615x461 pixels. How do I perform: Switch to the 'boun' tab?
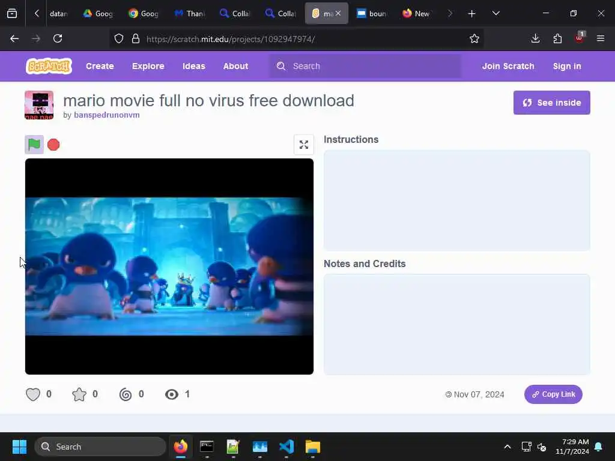(372, 14)
